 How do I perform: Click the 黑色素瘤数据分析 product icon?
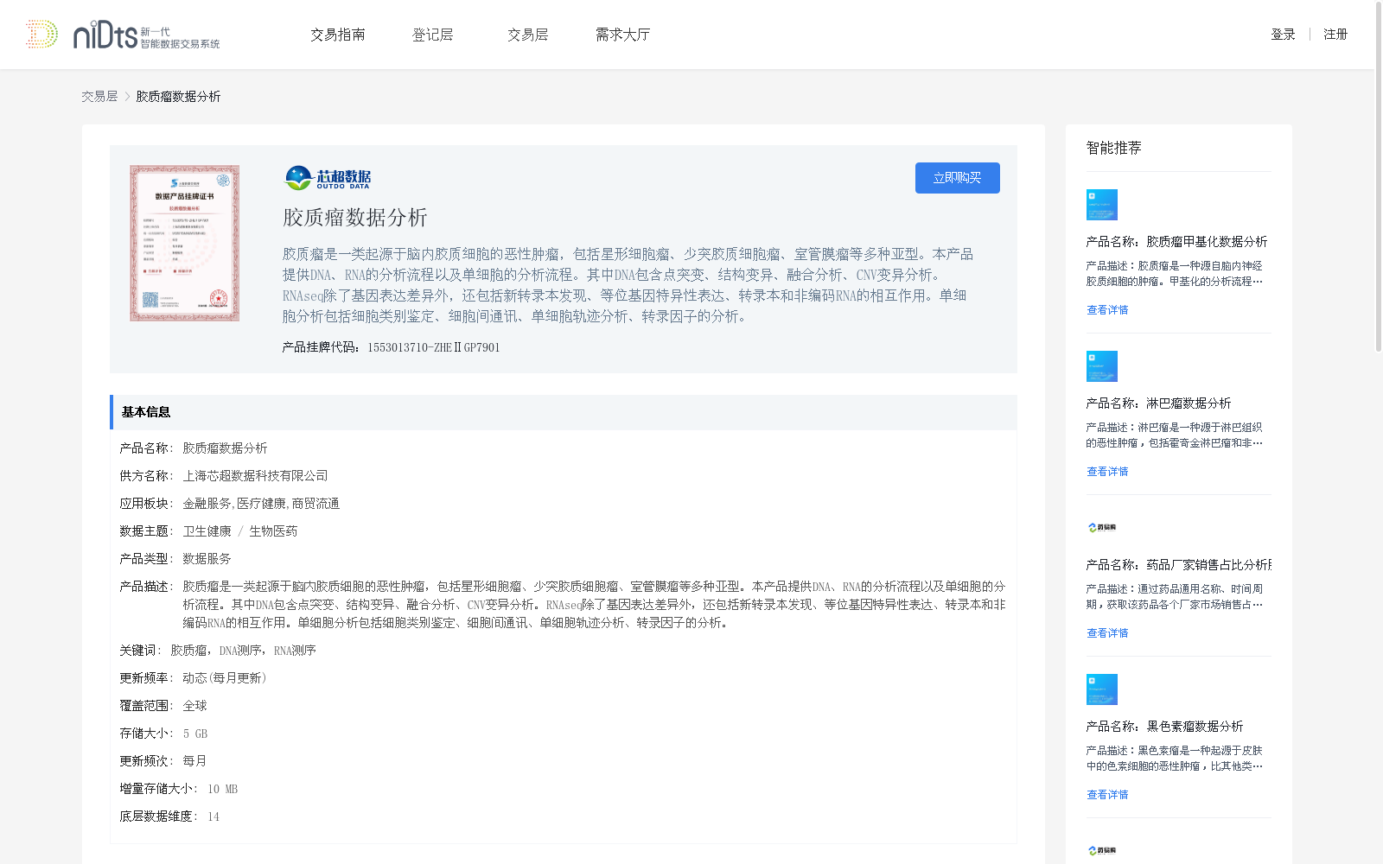click(1102, 689)
